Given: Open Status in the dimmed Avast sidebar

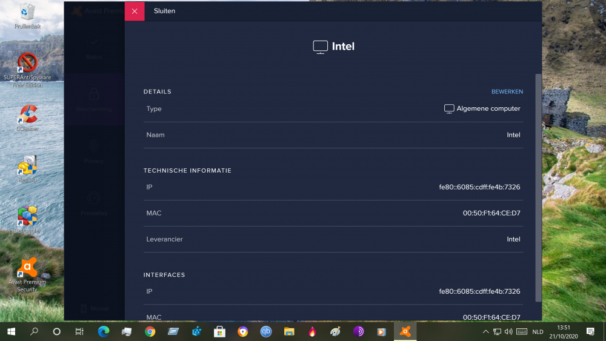Looking at the screenshot, I should click(94, 48).
